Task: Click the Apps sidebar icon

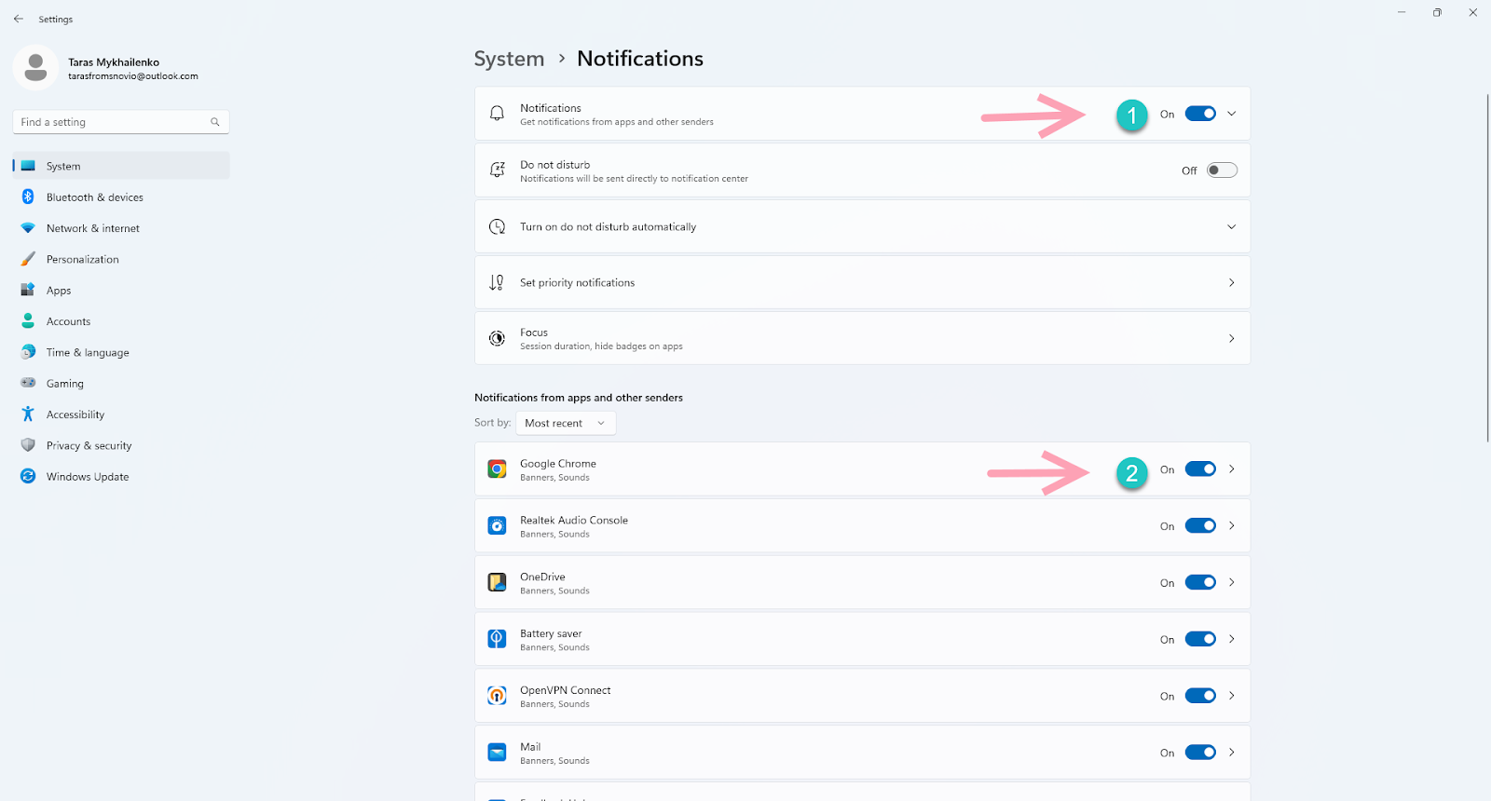Action: click(28, 290)
